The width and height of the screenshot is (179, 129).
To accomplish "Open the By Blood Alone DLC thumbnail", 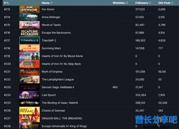I will [29, 56].
